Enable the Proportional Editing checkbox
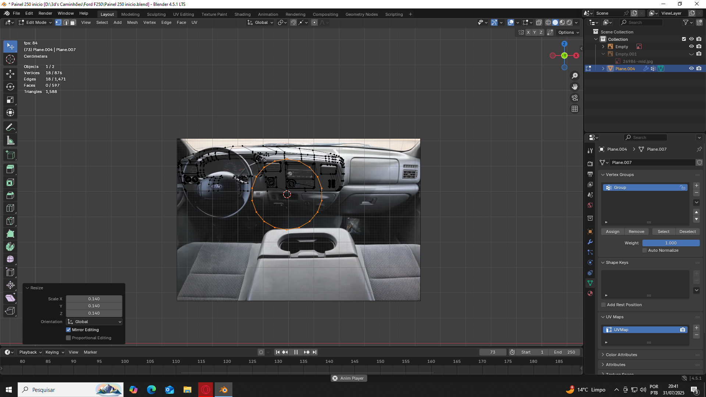This screenshot has height=397, width=706. point(68,338)
